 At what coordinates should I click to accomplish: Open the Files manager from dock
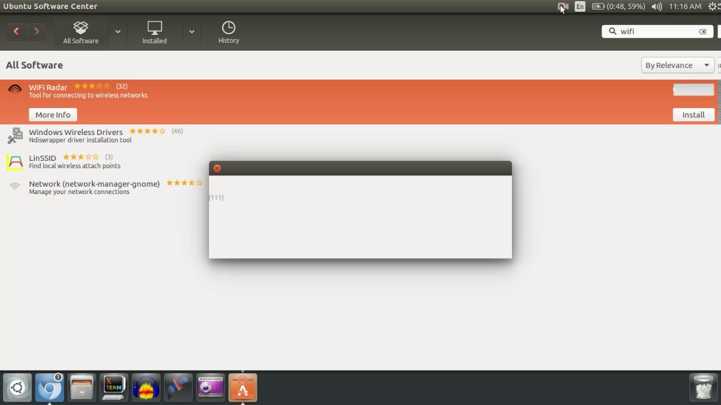[x=82, y=388]
